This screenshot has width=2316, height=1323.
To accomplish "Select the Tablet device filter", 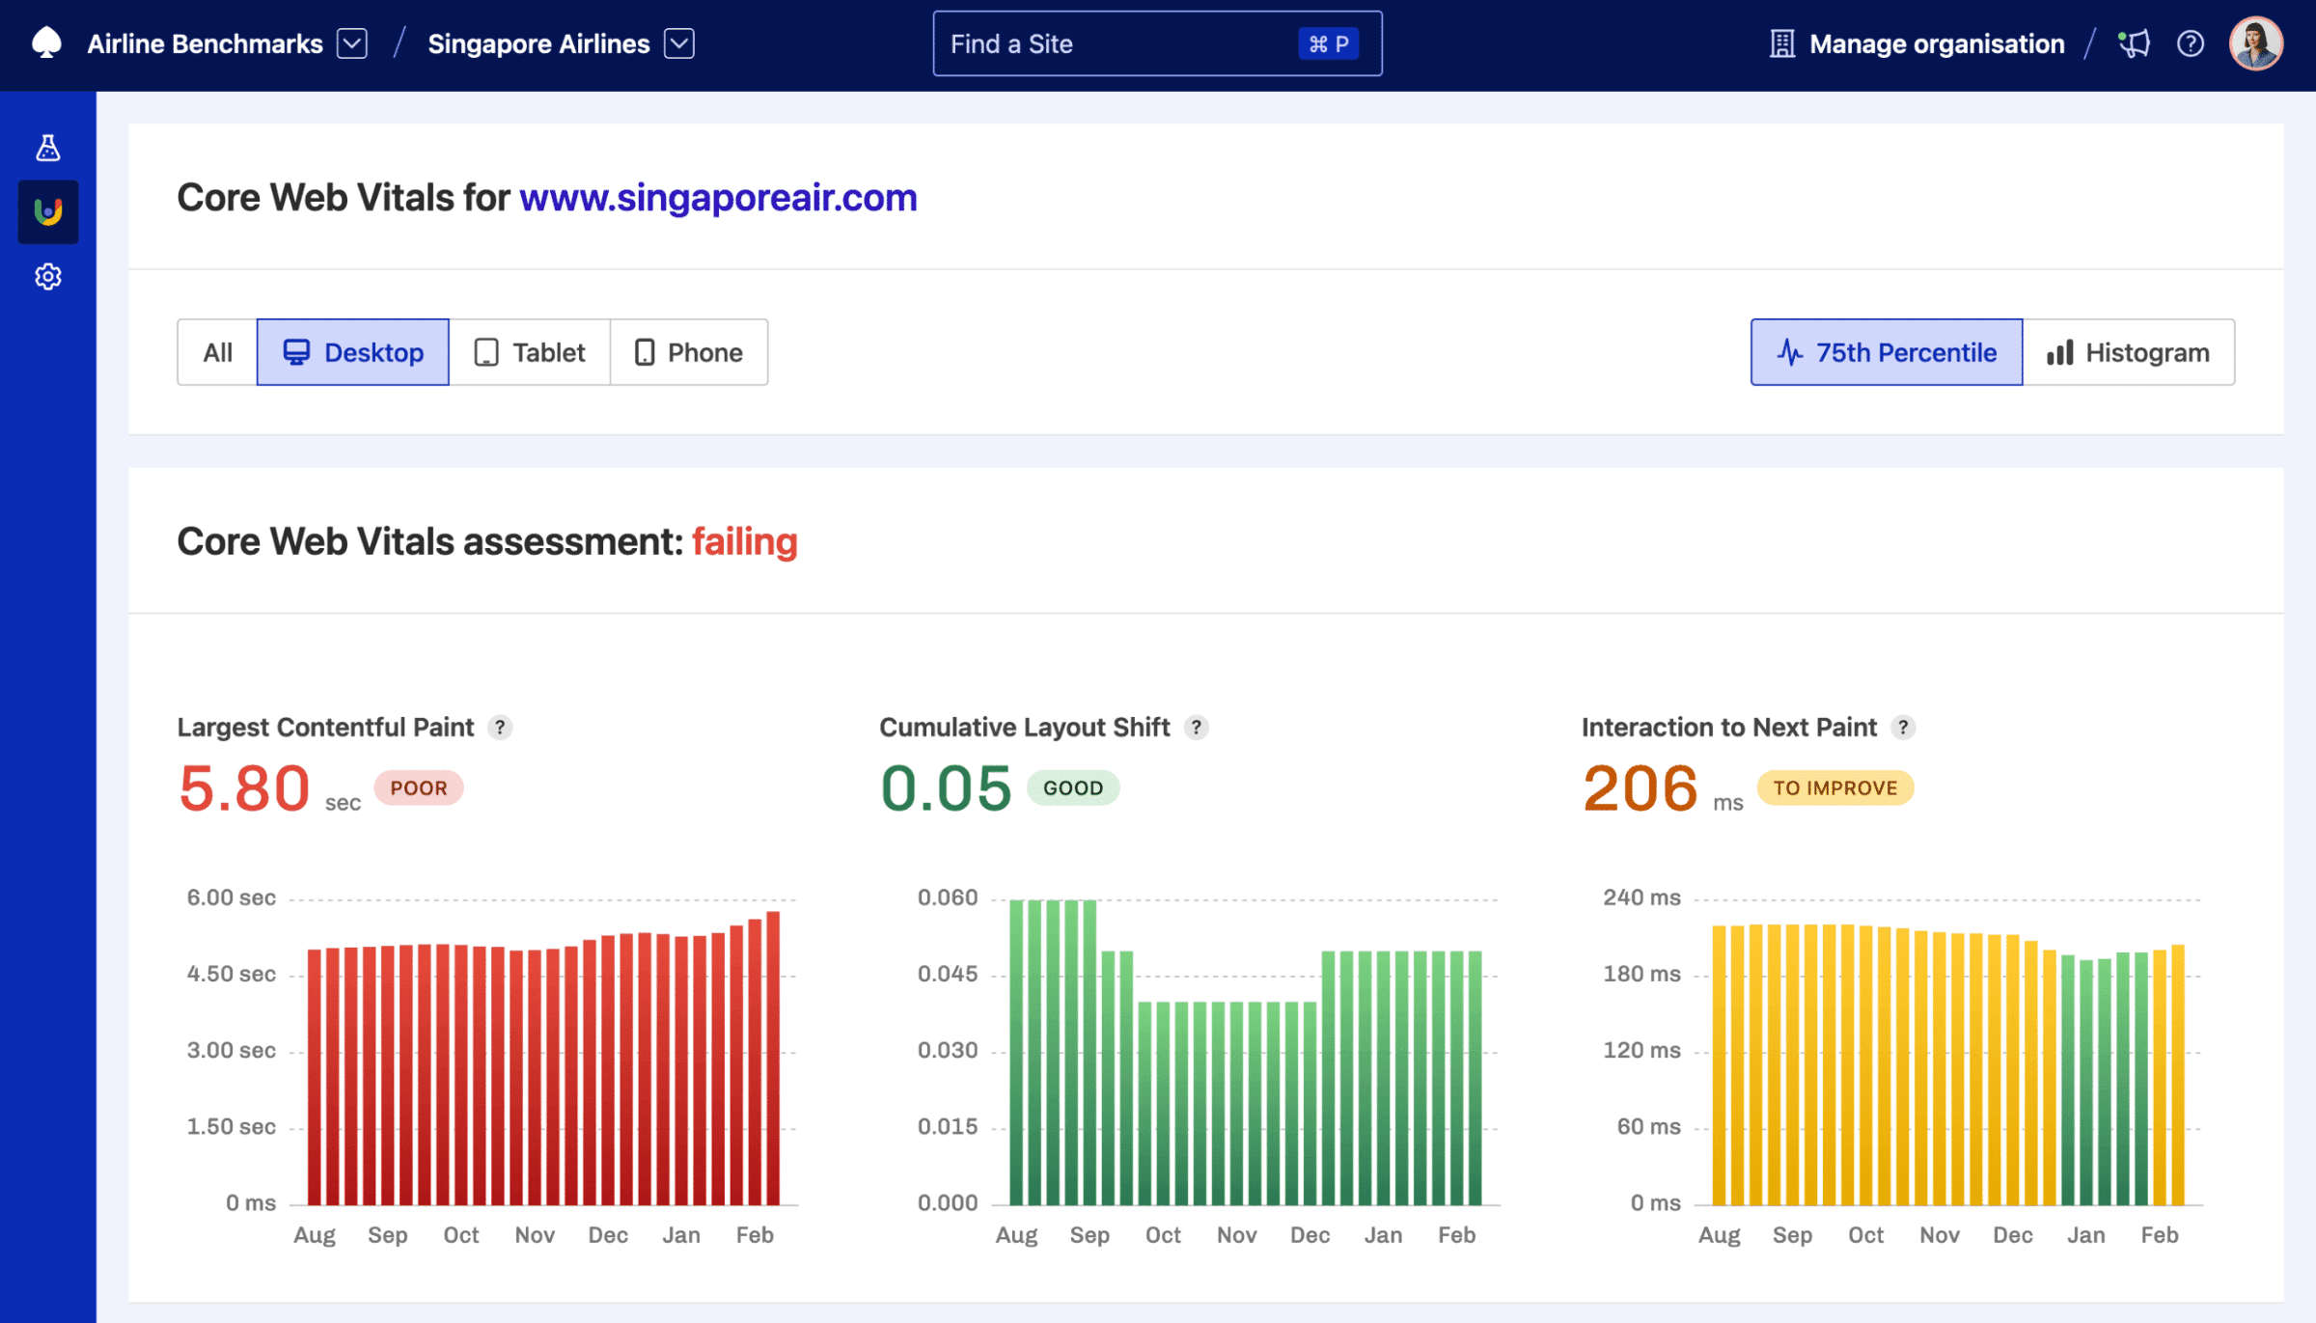I will pyautogui.click(x=530, y=352).
